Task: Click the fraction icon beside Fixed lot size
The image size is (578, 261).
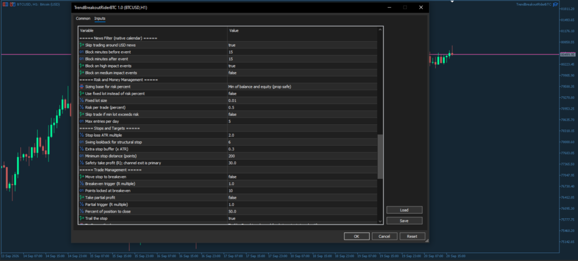Action: 82,100
